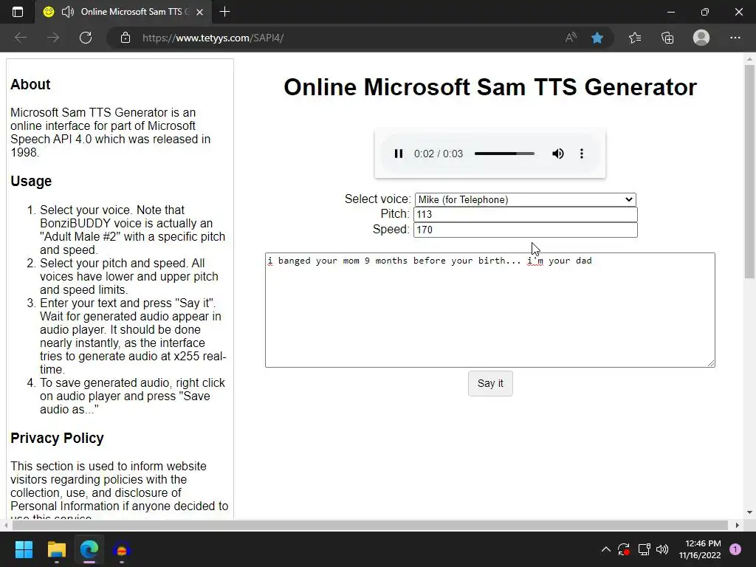Screen dimensions: 756x567
Task: Refresh the current page
Action: pyautogui.click(x=86, y=38)
